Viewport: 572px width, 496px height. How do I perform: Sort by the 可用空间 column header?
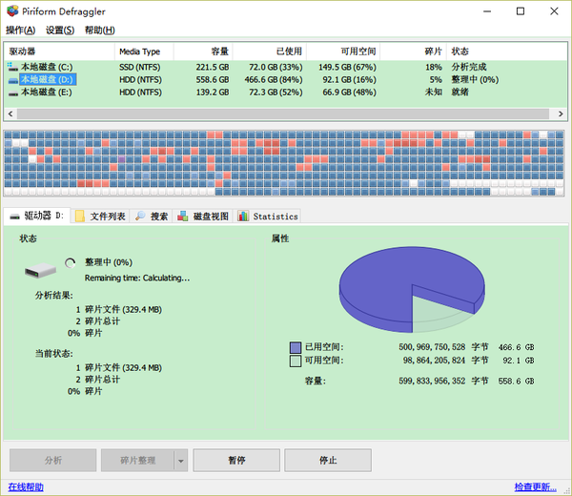343,52
